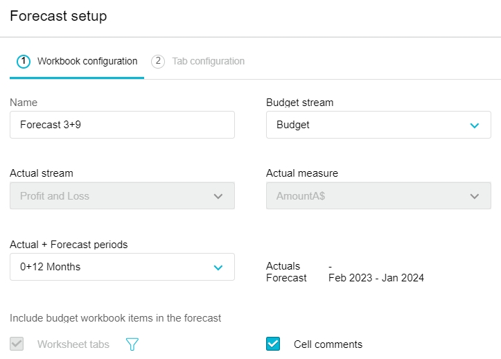Click the filter funnel icon beside Worksheet tabs
This screenshot has height=359, width=501.
coord(132,344)
